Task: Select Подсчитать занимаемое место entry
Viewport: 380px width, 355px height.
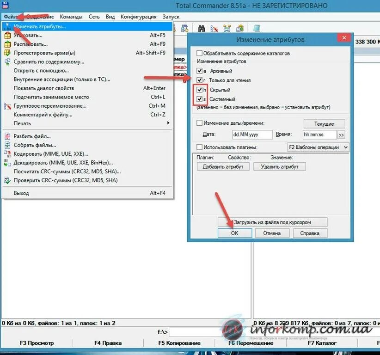Action: [x=87, y=97]
